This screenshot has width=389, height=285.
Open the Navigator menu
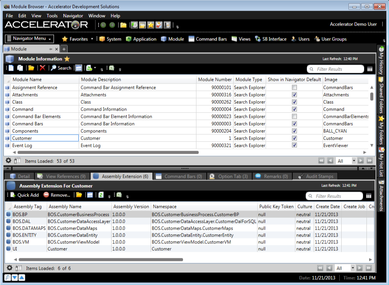click(73, 16)
